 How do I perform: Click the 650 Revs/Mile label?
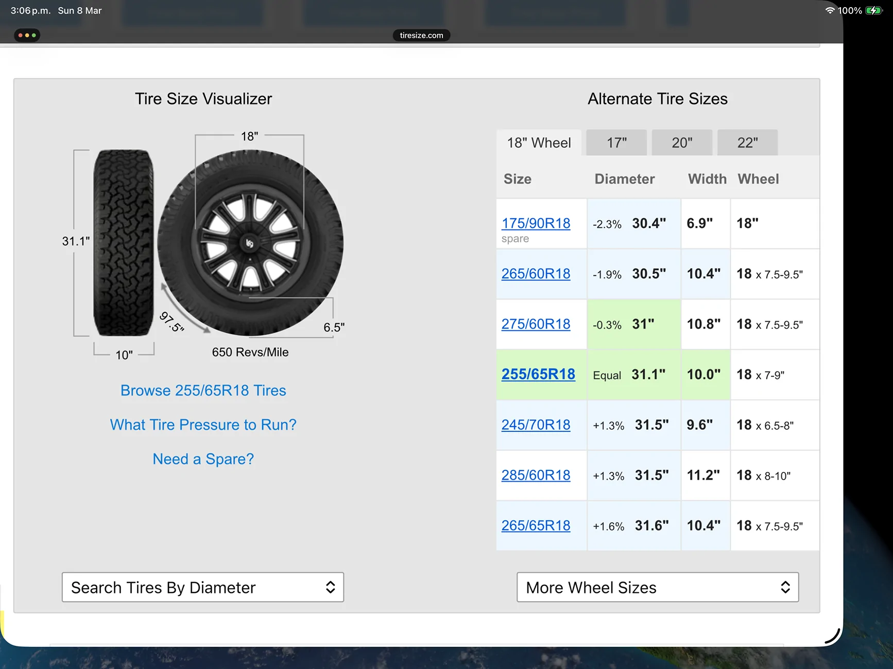point(250,352)
